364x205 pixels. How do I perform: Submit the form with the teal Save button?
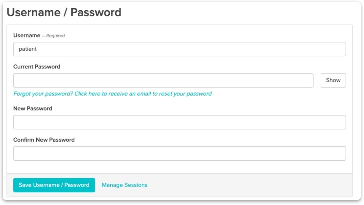(x=54, y=185)
